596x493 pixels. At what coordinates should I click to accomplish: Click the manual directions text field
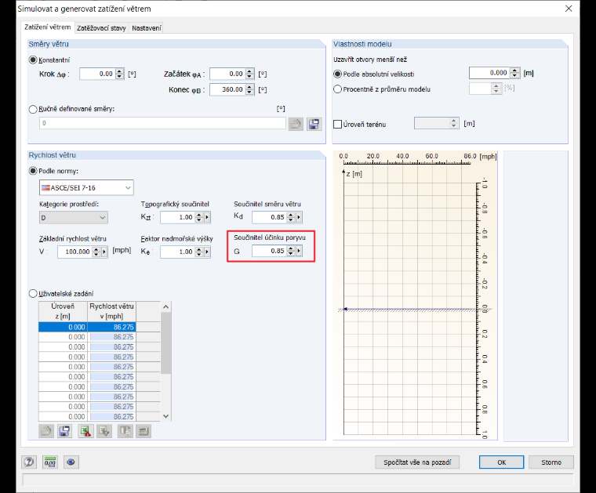[162, 123]
